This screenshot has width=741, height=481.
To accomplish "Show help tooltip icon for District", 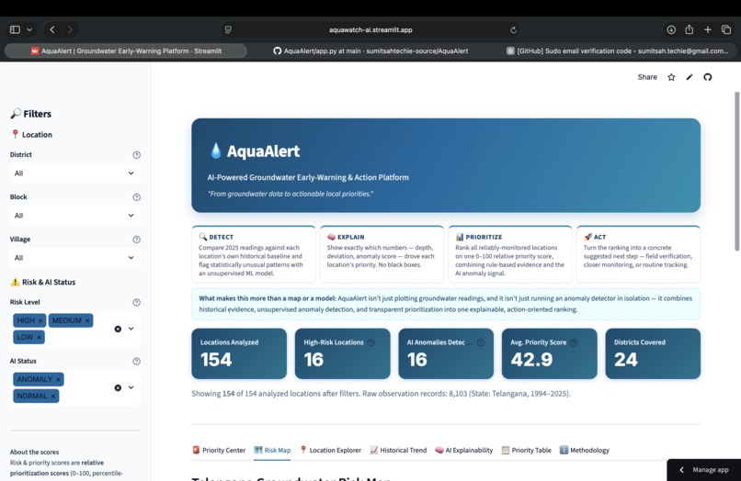I will (x=136, y=155).
